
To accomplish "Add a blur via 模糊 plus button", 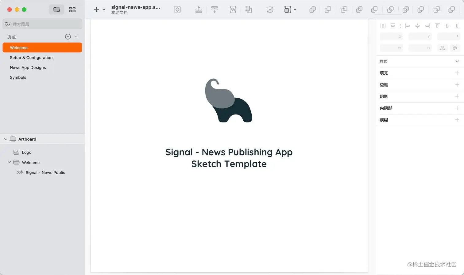I will point(457,120).
